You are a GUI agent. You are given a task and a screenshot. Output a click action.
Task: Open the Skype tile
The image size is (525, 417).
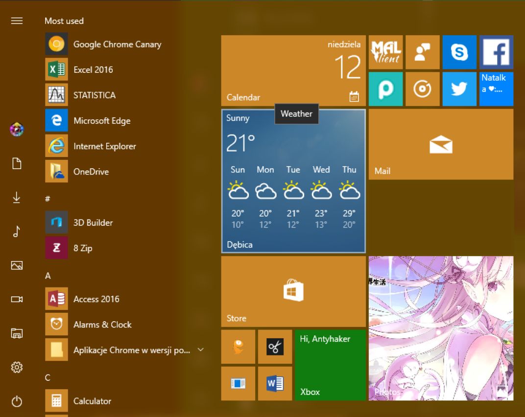(x=459, y=52)
